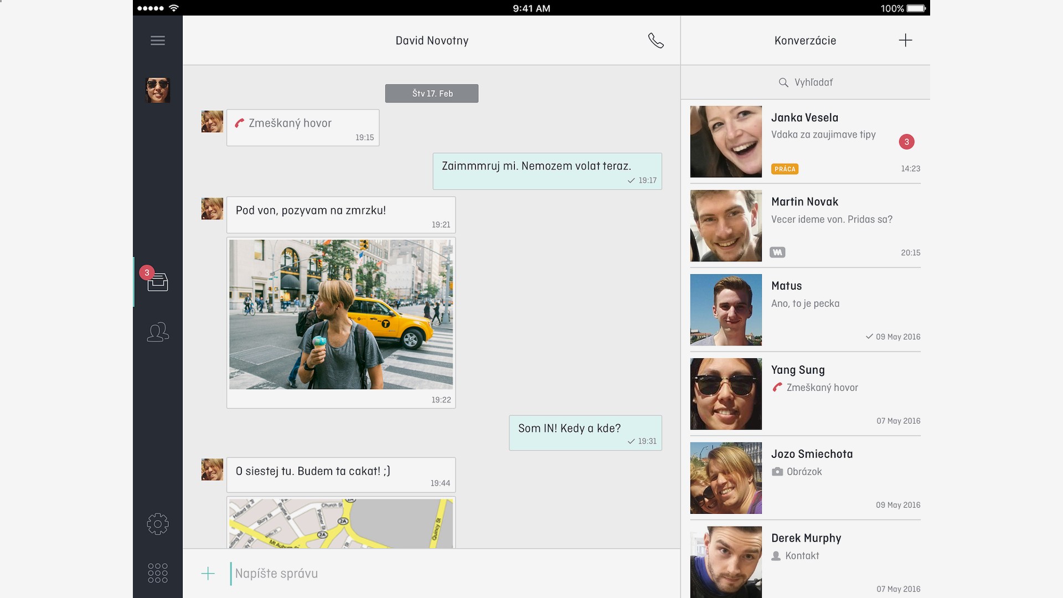
Task: Open the shared map location image
Action: coord(341,523)
